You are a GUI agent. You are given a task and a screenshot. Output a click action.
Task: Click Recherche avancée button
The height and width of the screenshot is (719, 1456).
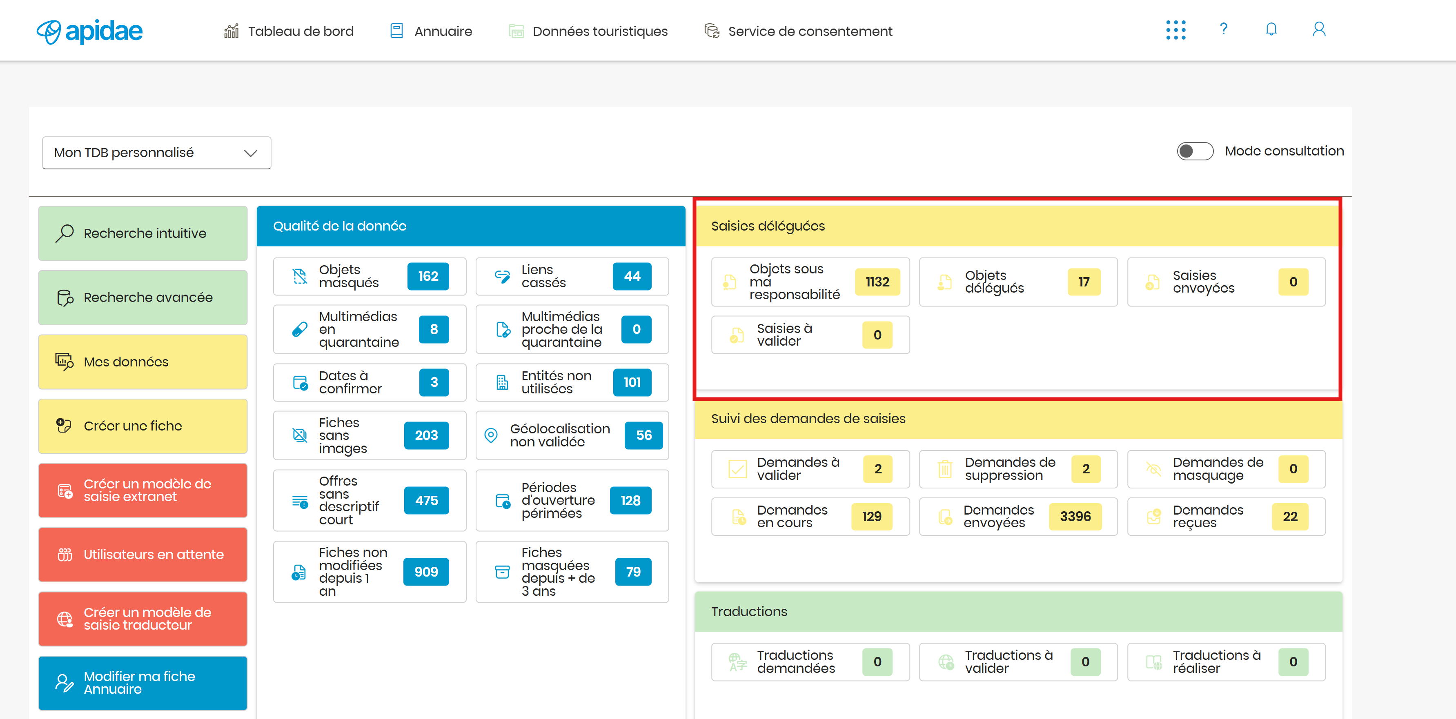coord(143,297)
